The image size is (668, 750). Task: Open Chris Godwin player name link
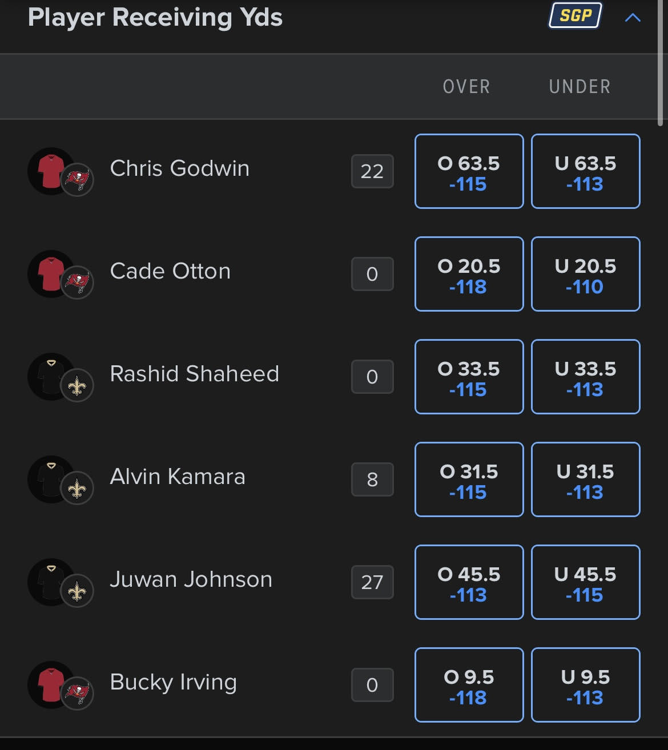179,168
